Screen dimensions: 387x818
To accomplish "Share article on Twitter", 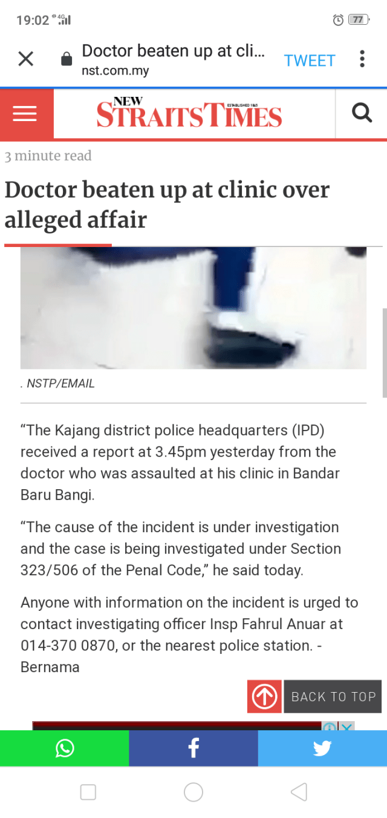I will [322, 748].
